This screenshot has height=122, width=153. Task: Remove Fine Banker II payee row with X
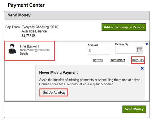[x=147, y=44]
